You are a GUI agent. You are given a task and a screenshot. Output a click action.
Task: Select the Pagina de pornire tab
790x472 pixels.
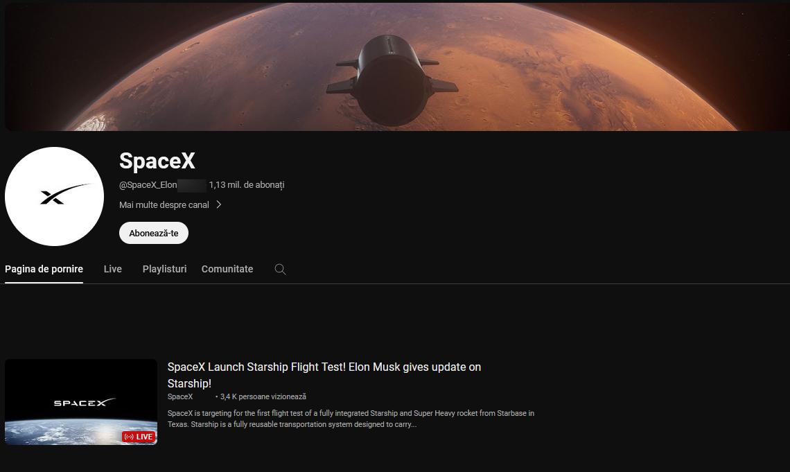coord(44,269)
